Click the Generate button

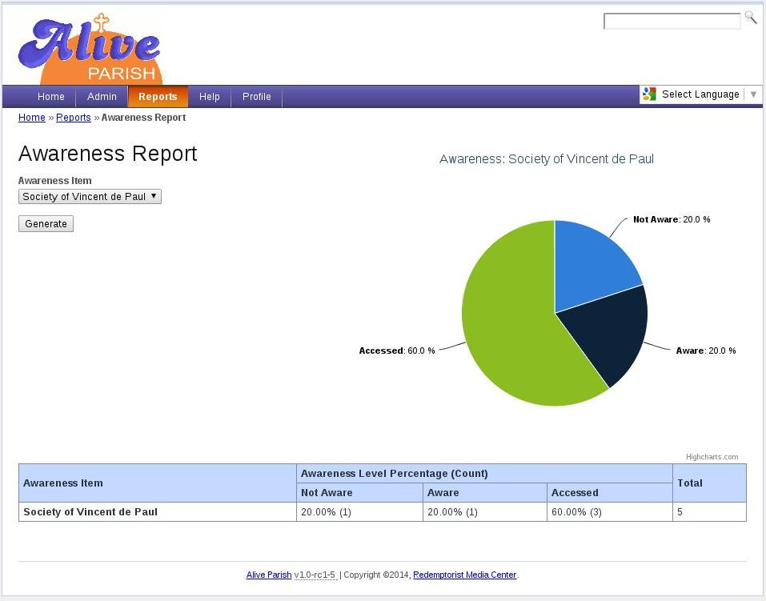tap(46, 223)
